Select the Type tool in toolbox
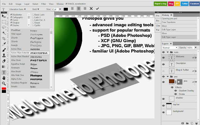Image resolution: width=200 pixels, height=125 pixels. 4,72
